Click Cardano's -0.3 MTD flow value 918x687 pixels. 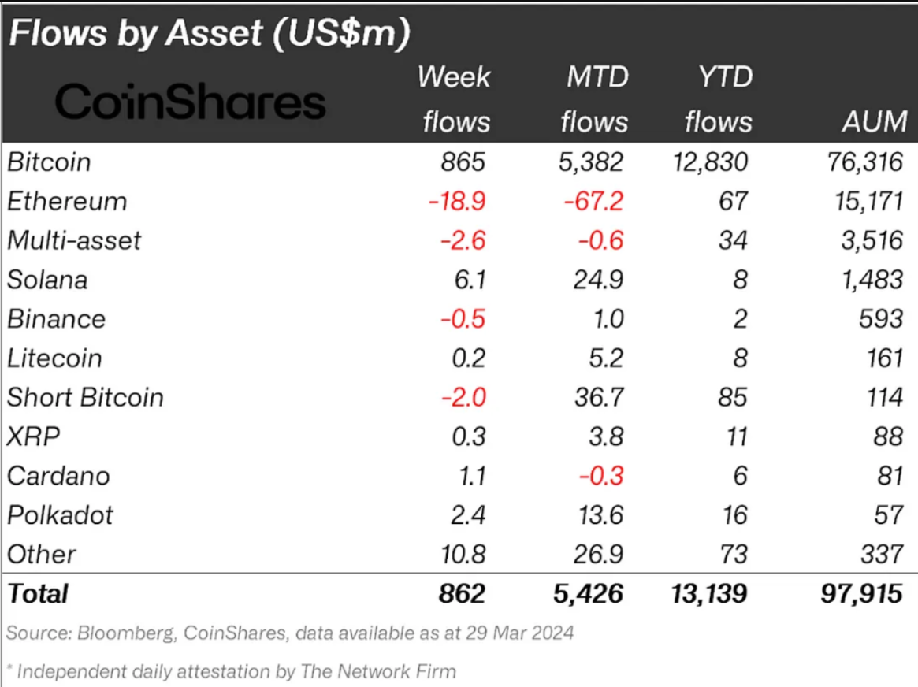tap(600, 476)
